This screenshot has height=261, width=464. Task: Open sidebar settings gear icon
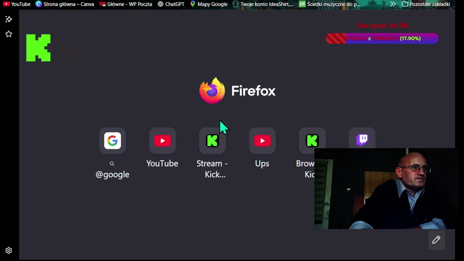(9, 250)
